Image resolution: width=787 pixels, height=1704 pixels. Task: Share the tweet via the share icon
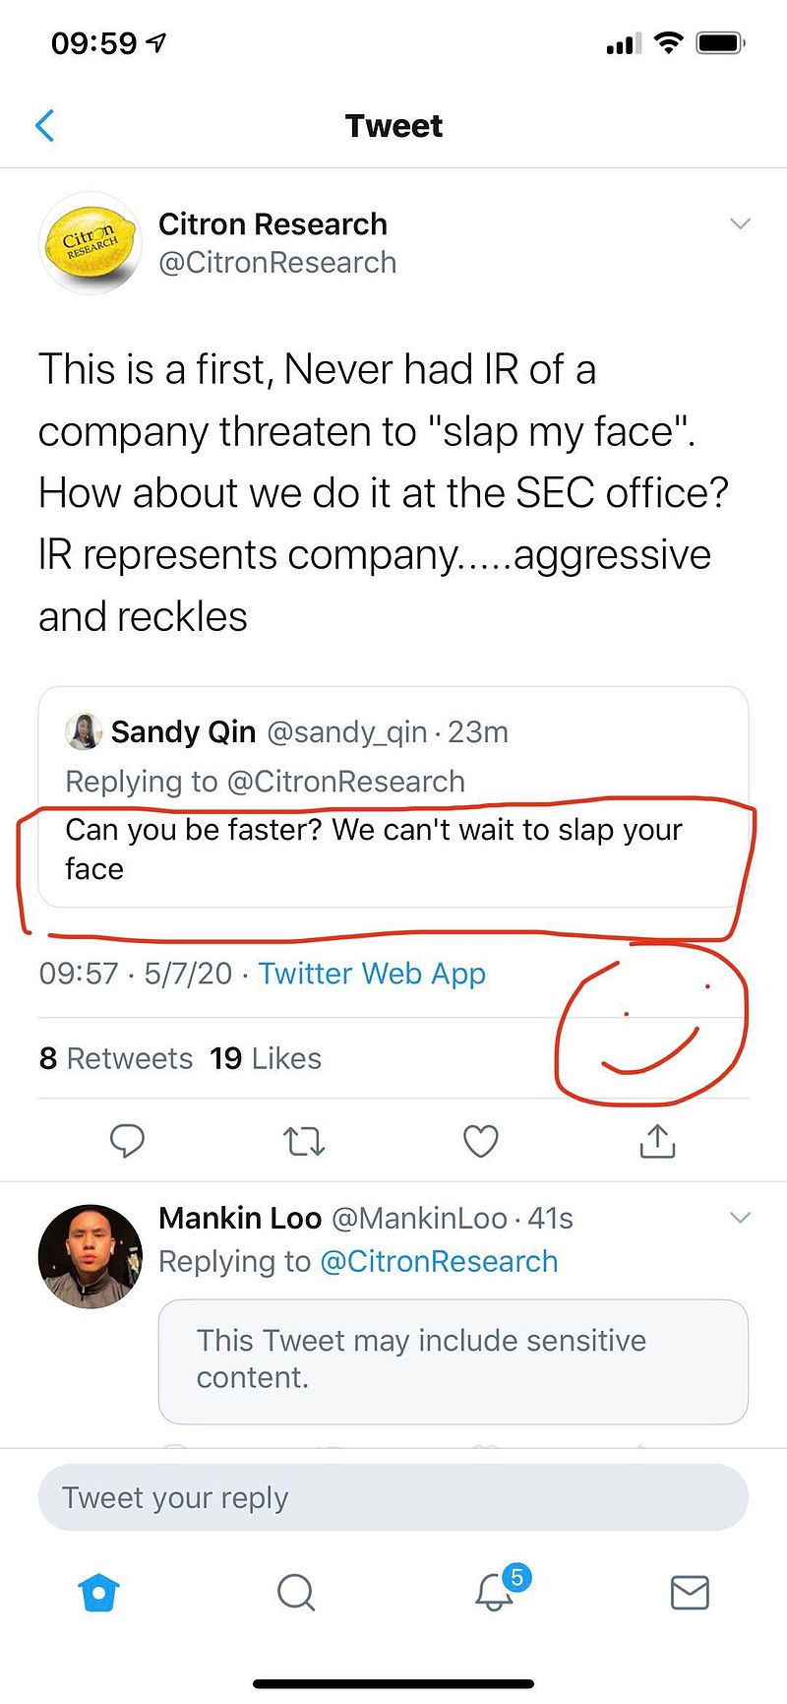coord(656,1141)
